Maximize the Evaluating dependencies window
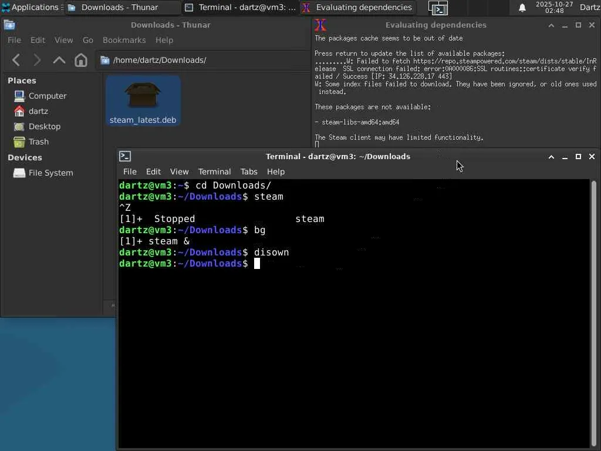This screenshot has width=601, height=451. tap(578, 25)
